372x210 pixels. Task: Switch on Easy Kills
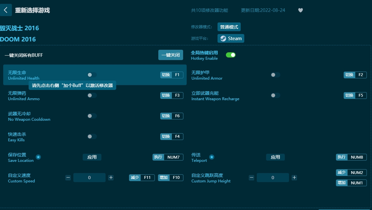click(x=92, y=136)
